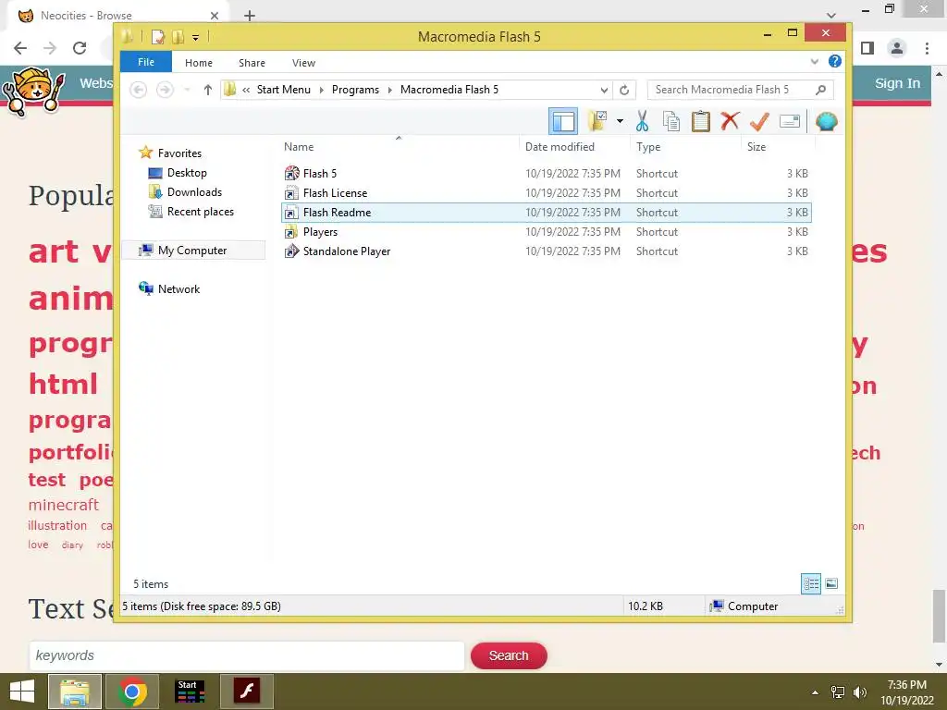Open address bar history dropdown
The image size is (947, 710).
point(604,90)
